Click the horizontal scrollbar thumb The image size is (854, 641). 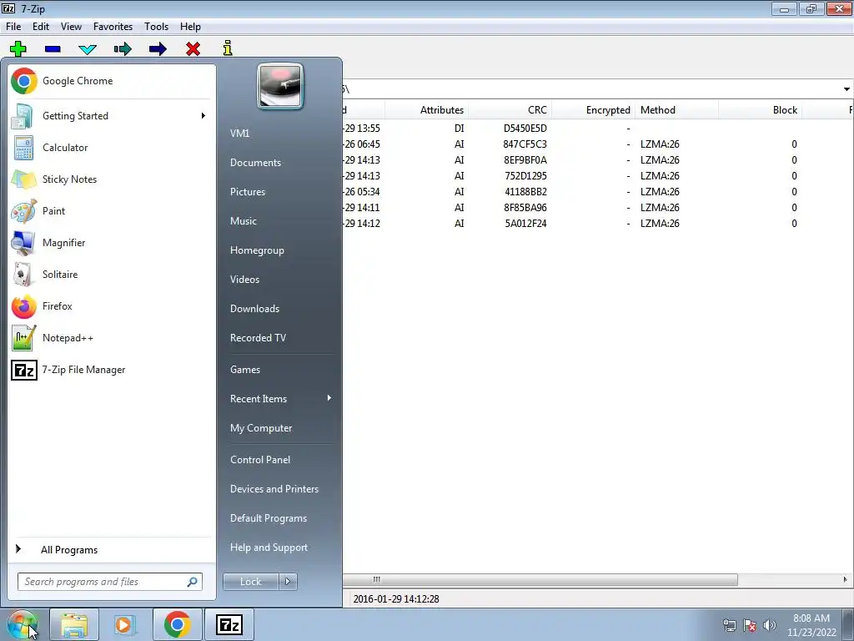tap(540, 579)
